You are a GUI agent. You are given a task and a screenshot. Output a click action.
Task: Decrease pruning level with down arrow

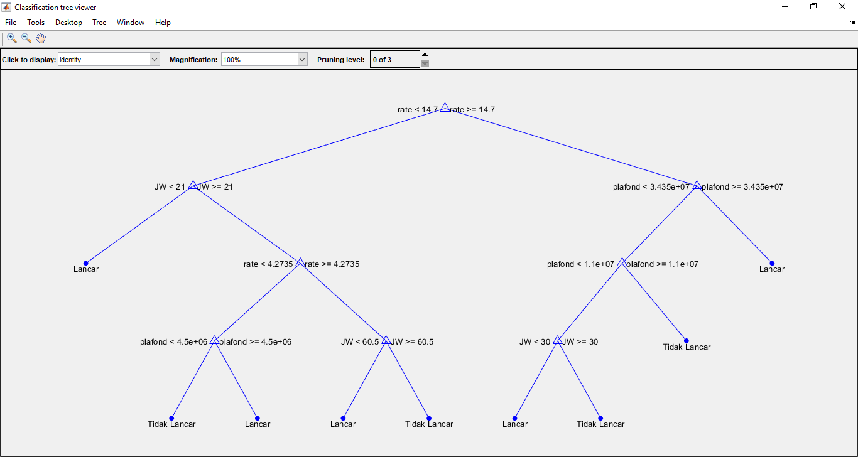point(425,63)
